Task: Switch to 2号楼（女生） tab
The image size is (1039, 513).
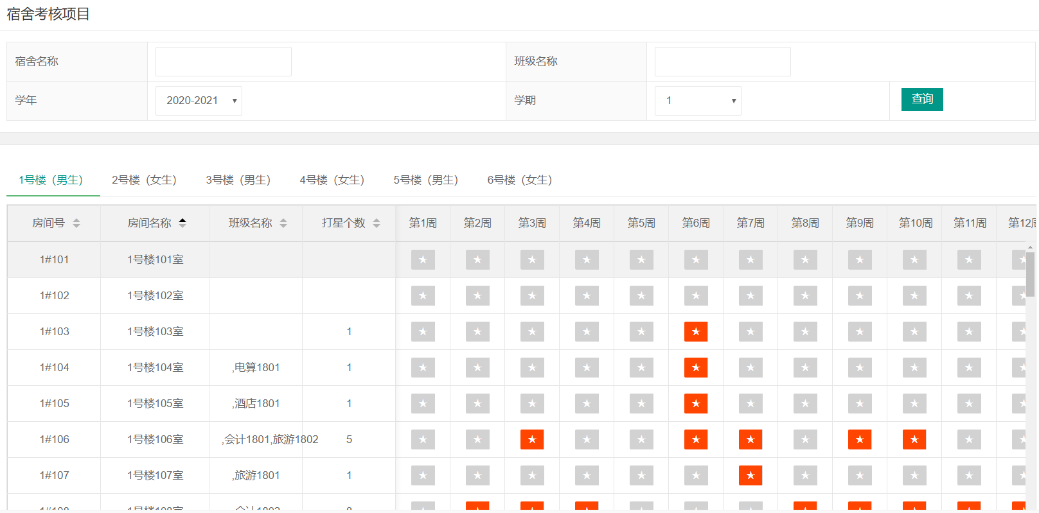Action: pos(144,180)
